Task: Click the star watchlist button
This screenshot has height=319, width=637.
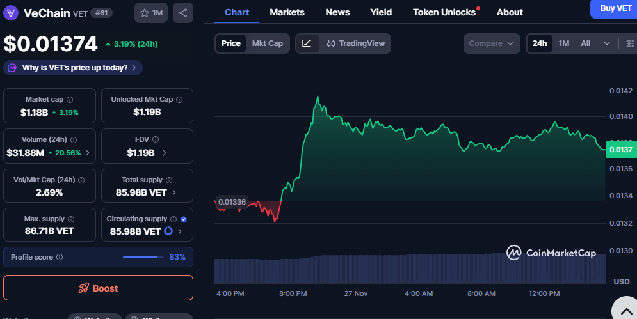Action: 151,13
